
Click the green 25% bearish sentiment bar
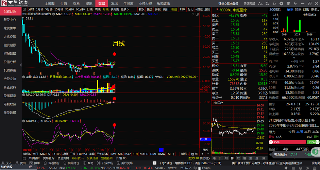click(x=314, y=142)
